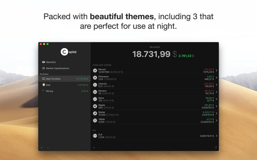257x160 pixels.
Task: Click the Monero coin icon
Action: (x=95, y=92)
